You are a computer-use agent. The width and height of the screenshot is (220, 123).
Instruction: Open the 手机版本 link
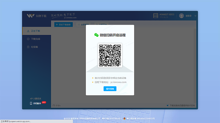37,103
